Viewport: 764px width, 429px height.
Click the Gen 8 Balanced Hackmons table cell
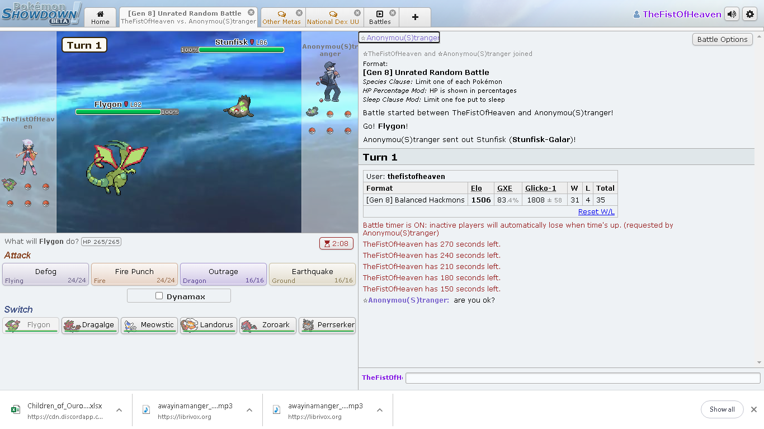[416, 200]
